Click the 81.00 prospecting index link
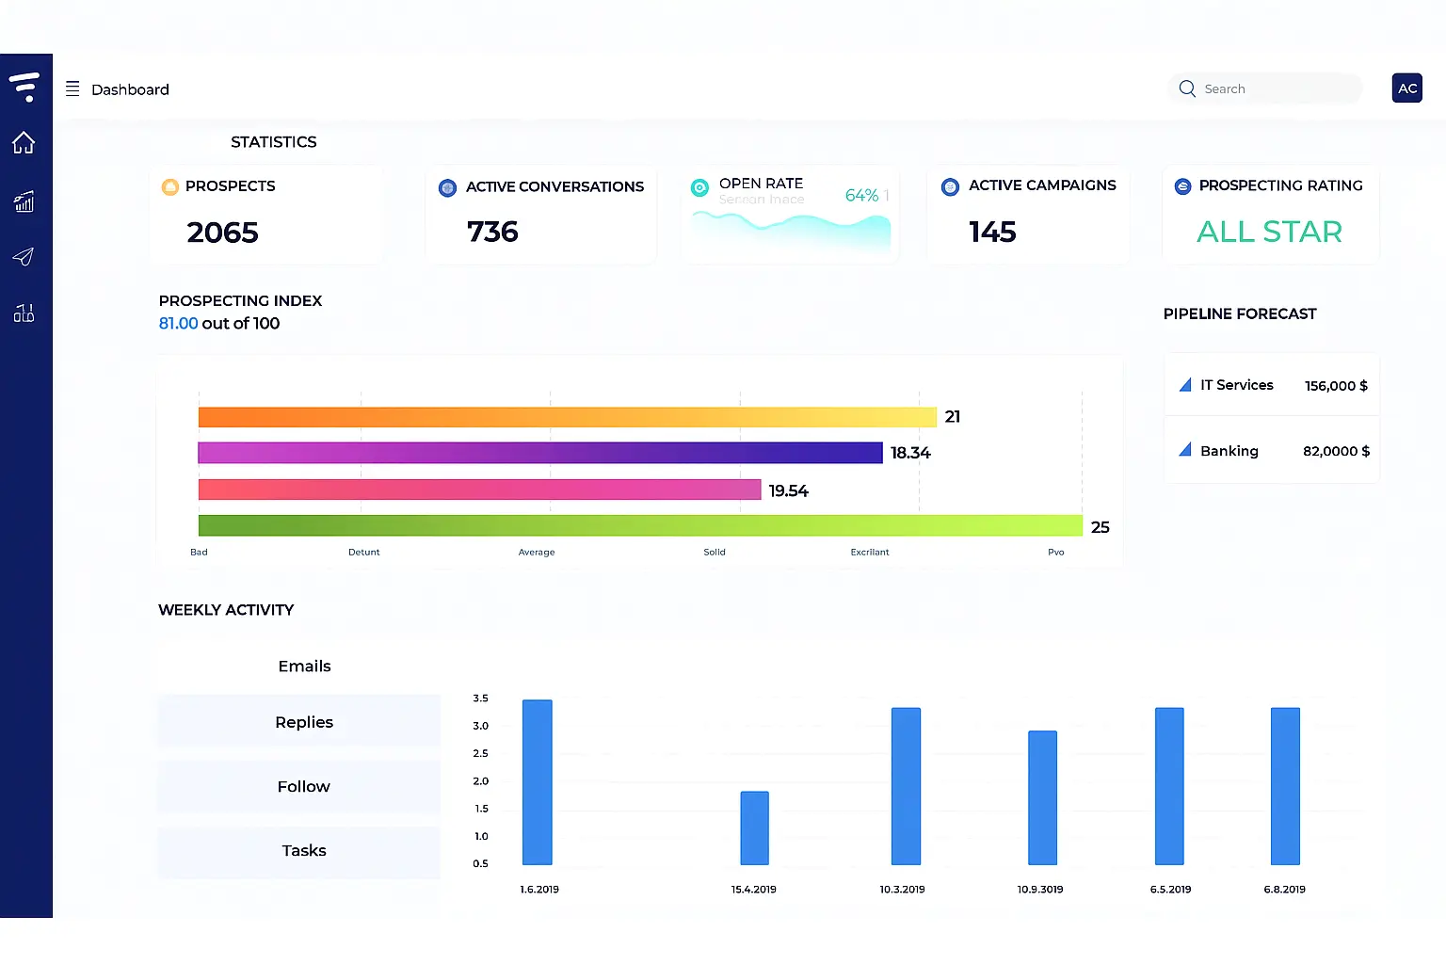1446x964 pixels. click(178, 323)
